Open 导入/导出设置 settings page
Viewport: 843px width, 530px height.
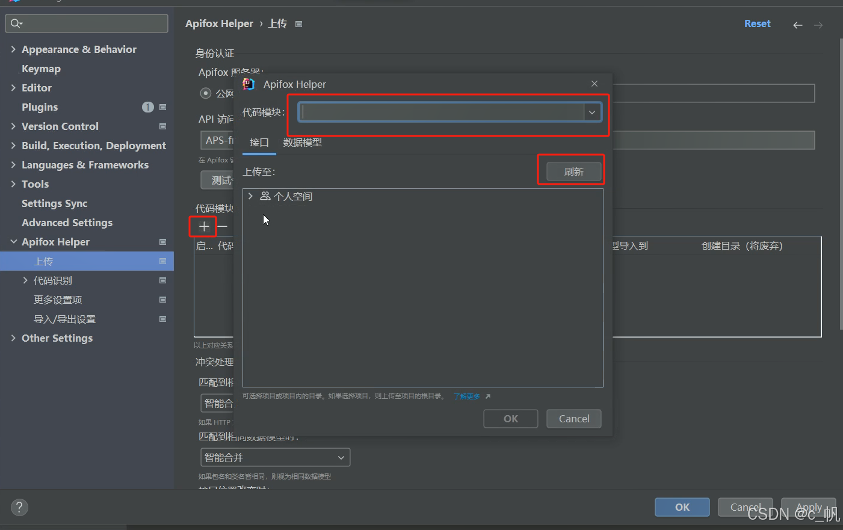[64, 319]
